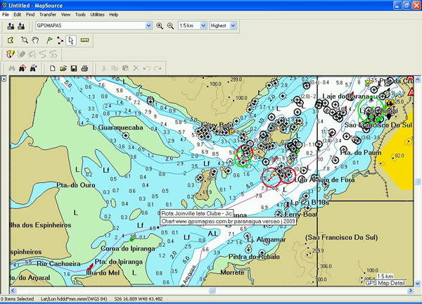Screen dimensions: 422x304
Task: Toggle the Selection arrow tool
Action: coord(70,40)
